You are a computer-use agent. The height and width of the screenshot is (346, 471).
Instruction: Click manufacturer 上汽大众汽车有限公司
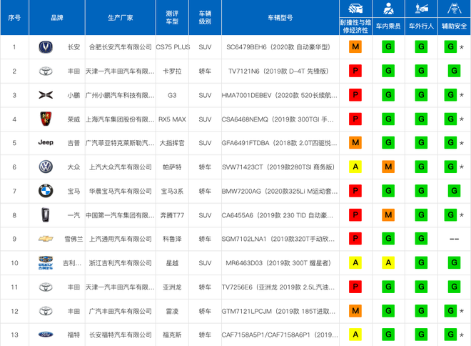[x=121, y=167]
